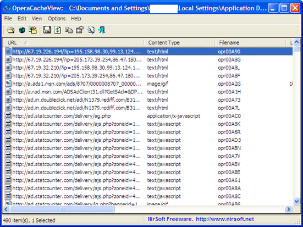Open the Options menu
Screen dimensions: 303x227
(x=57, y=19)
